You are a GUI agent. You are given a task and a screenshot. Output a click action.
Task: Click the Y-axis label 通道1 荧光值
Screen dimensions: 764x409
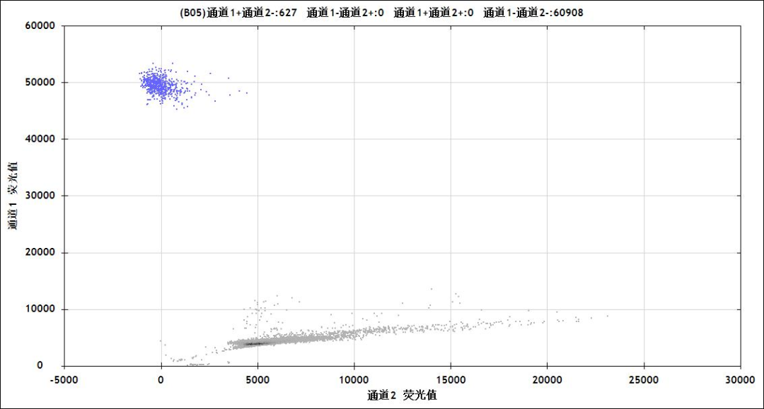click(13, 196)
